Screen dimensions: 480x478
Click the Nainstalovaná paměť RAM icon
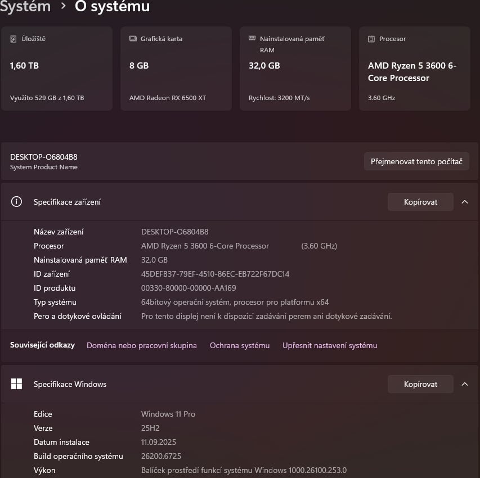point(252,39)
